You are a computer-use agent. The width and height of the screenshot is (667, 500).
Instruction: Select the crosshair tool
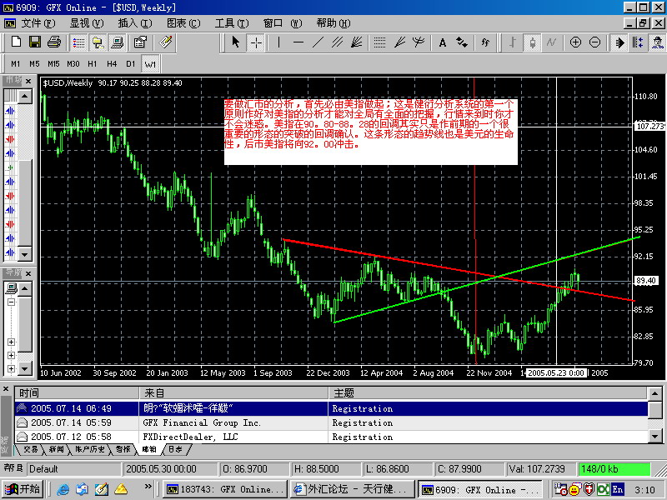(256, 42)
